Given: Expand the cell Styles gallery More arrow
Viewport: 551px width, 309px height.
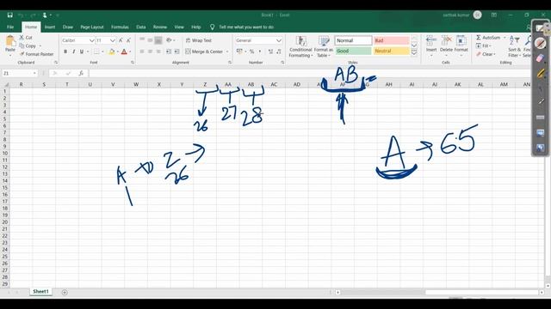Looking at the screenshot, I should coord(414,53).
